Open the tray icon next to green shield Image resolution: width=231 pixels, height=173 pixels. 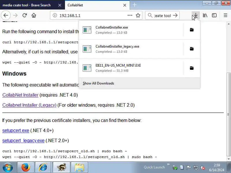182,168
